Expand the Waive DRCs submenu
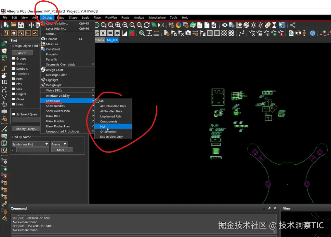Image resolution: width=331 pixels, height=237 pixels. tap(68, 90)
